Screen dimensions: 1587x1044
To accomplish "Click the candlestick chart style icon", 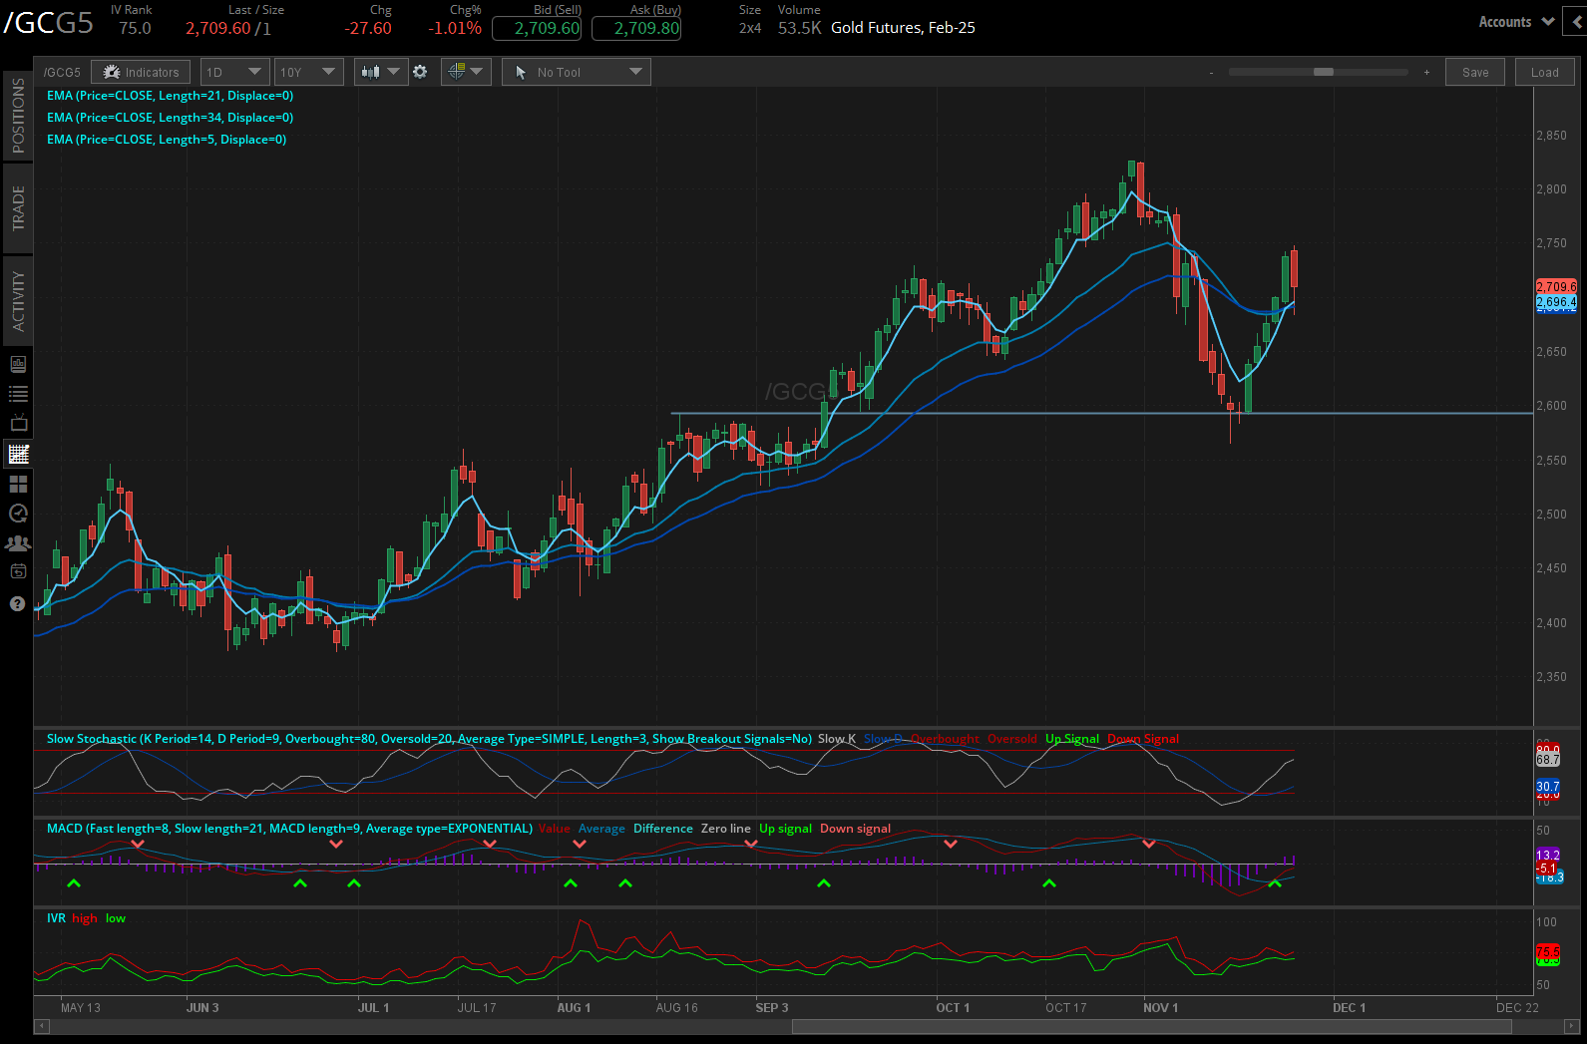I will pyautogui.click(x=371, y=72).
